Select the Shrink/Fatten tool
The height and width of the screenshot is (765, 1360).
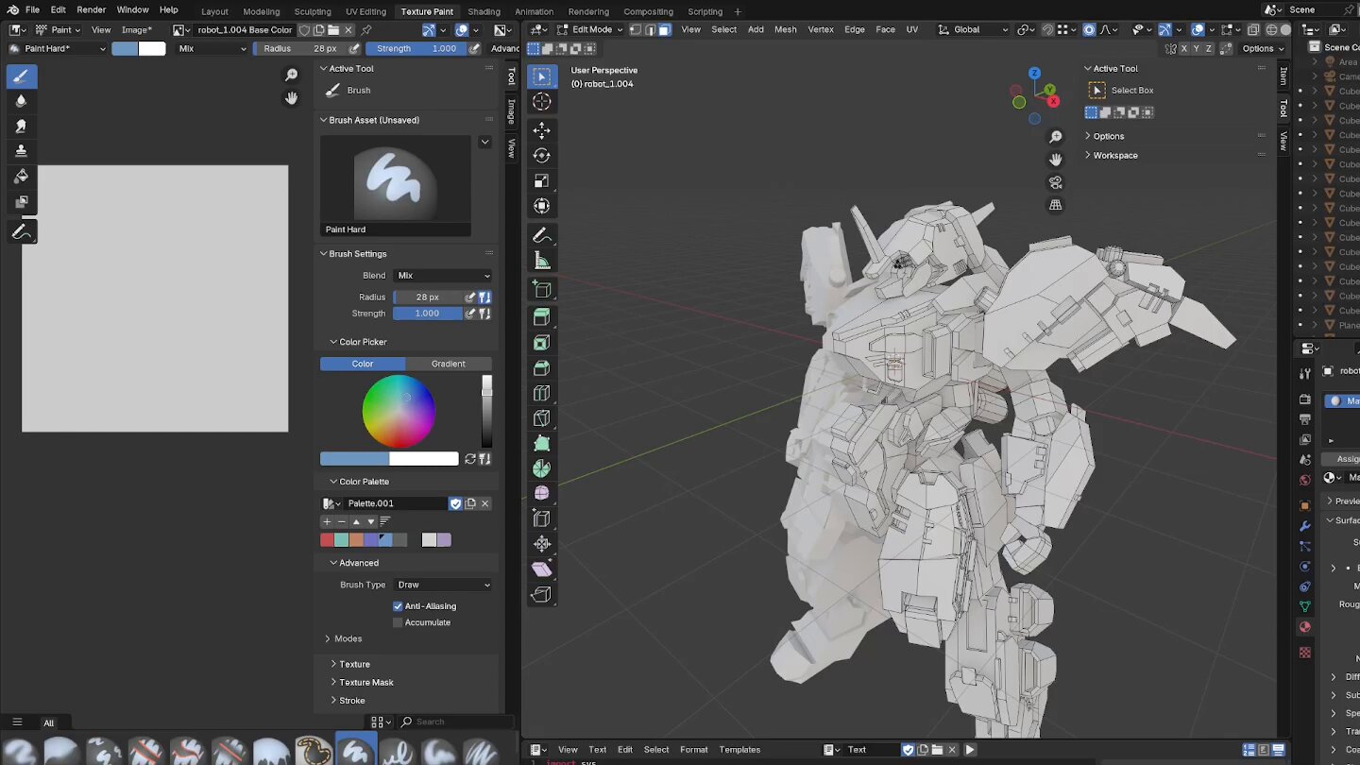[x=541, y=544]
